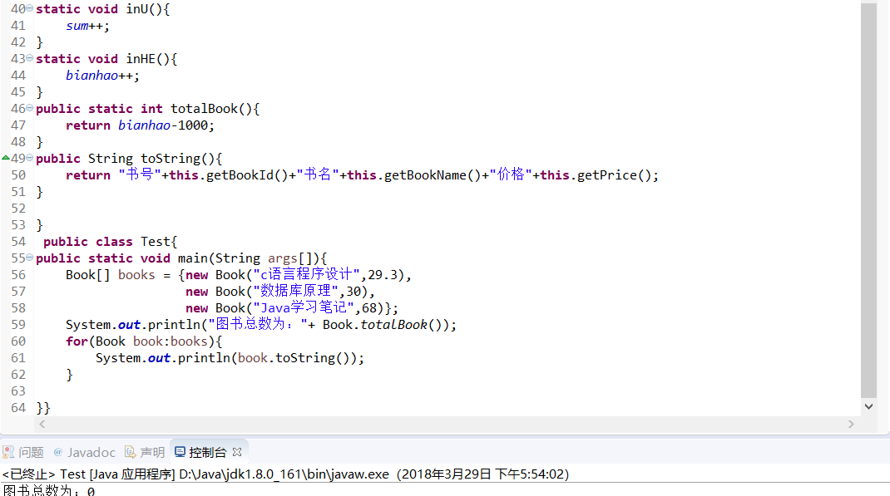This screenshot has height=496, width=890.
Task: Click the override marker triangle on line 49
Action: tap(6, 158)
